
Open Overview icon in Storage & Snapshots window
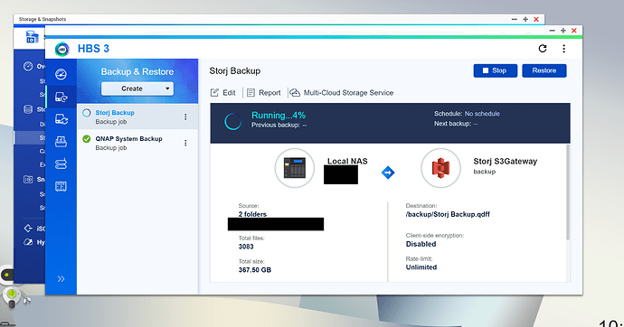tap(28, 66)
